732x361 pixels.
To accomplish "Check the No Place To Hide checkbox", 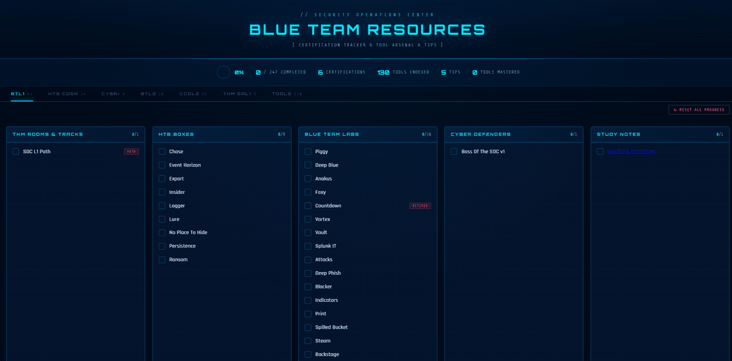I will point(162,232).
